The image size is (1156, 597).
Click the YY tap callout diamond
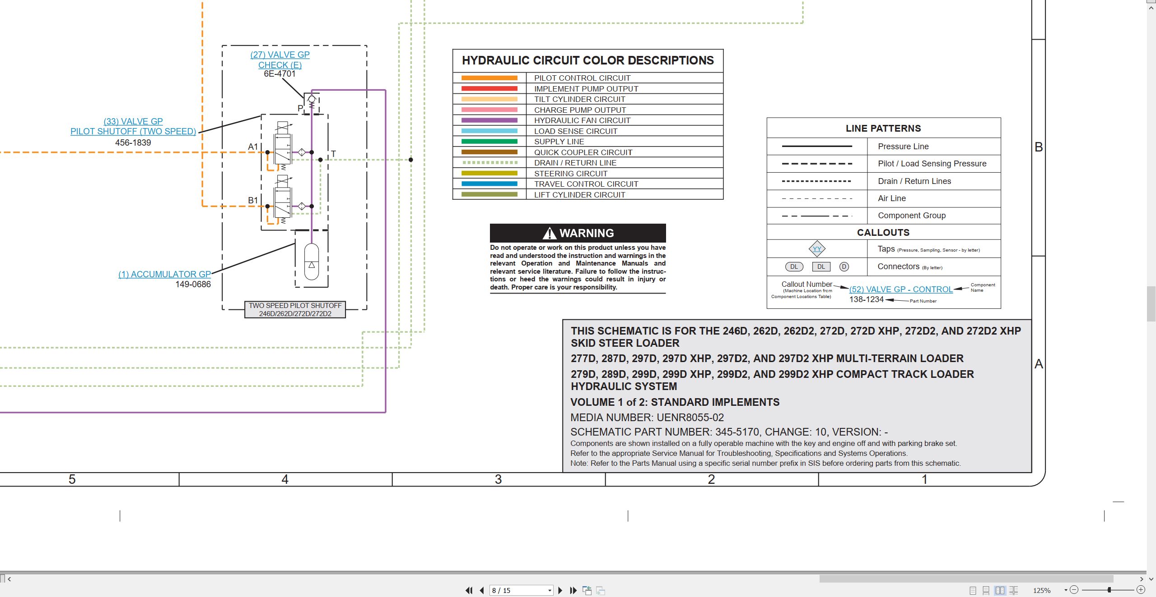817,249
